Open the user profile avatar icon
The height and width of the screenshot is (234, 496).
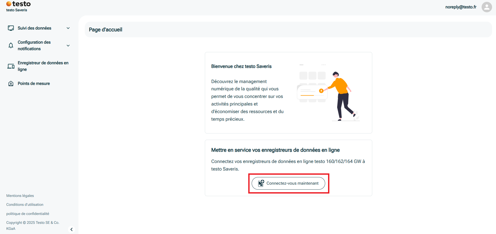point(487,7)
